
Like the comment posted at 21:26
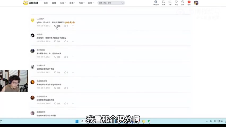coord(66,42)
